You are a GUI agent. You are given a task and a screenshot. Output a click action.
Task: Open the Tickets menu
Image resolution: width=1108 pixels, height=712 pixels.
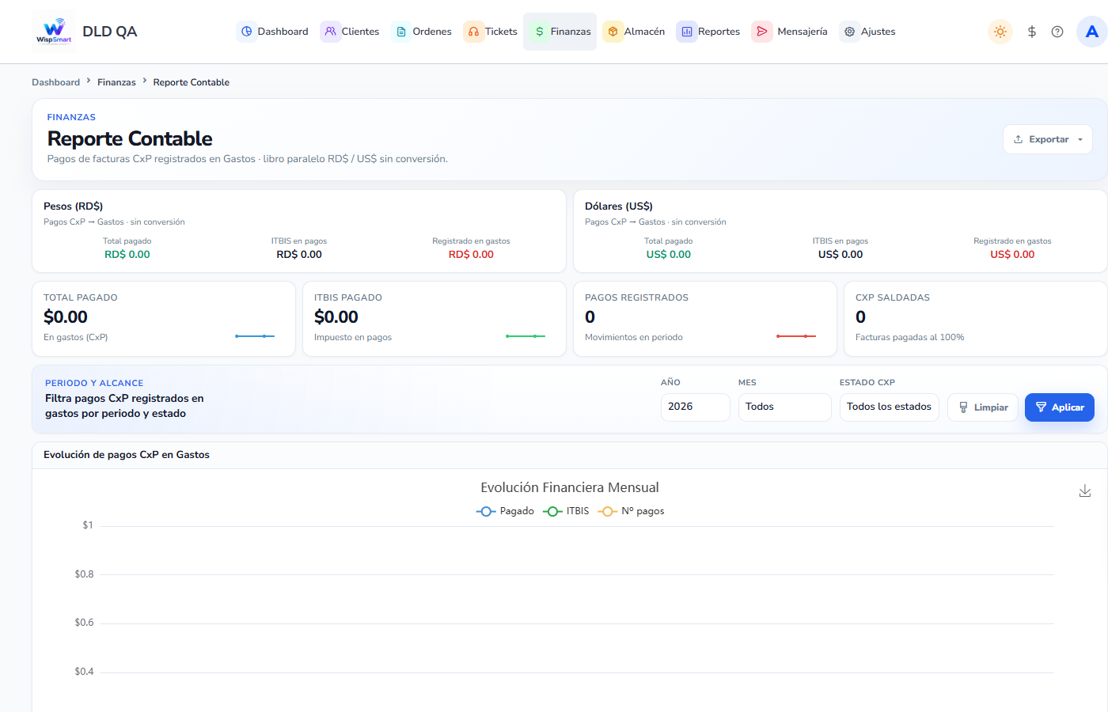[491, 32]
